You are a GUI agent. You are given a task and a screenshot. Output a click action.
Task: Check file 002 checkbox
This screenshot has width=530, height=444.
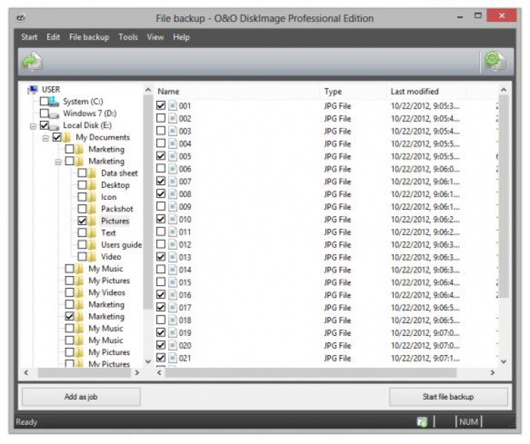point(161,118)
